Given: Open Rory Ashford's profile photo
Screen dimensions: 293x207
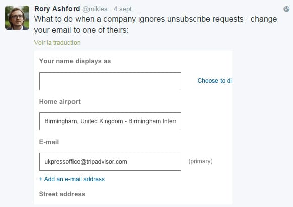Looking at the screenshot, I should point(17,18).
